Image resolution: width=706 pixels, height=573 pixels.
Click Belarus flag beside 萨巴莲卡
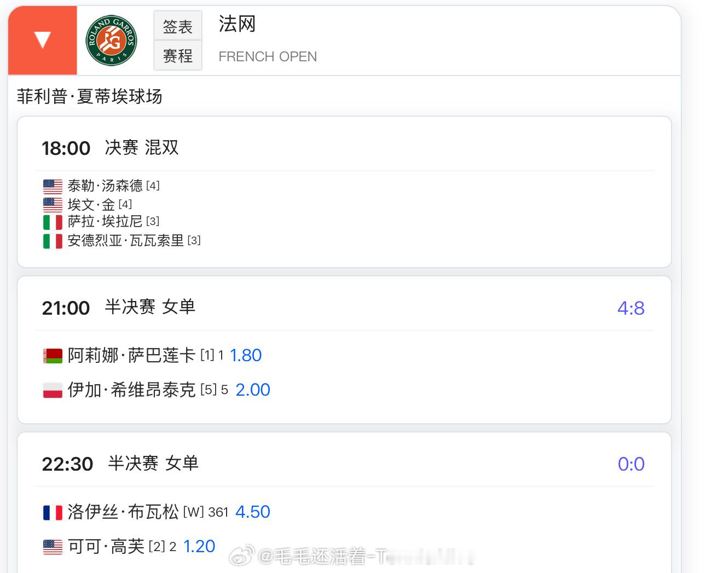[x=53, y=356]
